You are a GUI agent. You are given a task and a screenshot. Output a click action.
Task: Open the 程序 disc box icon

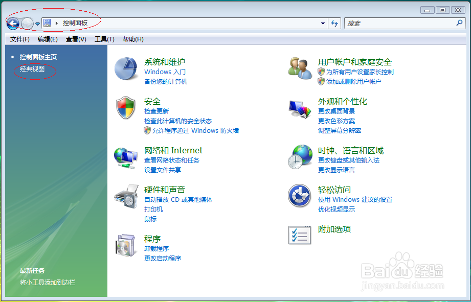[125, 246]
